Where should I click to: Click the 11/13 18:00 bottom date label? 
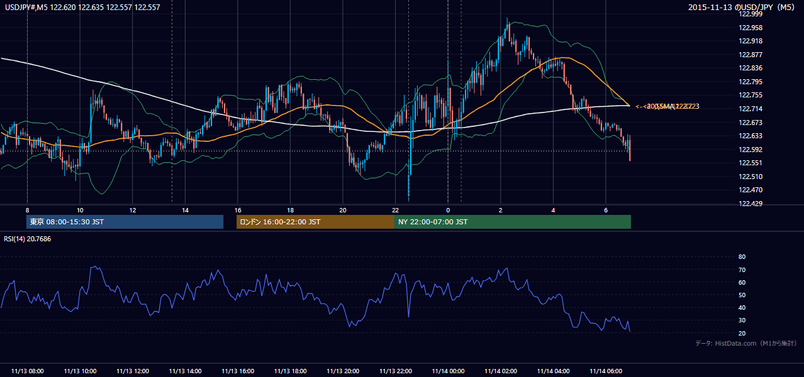pyautogui.click(x=290, y=371)
